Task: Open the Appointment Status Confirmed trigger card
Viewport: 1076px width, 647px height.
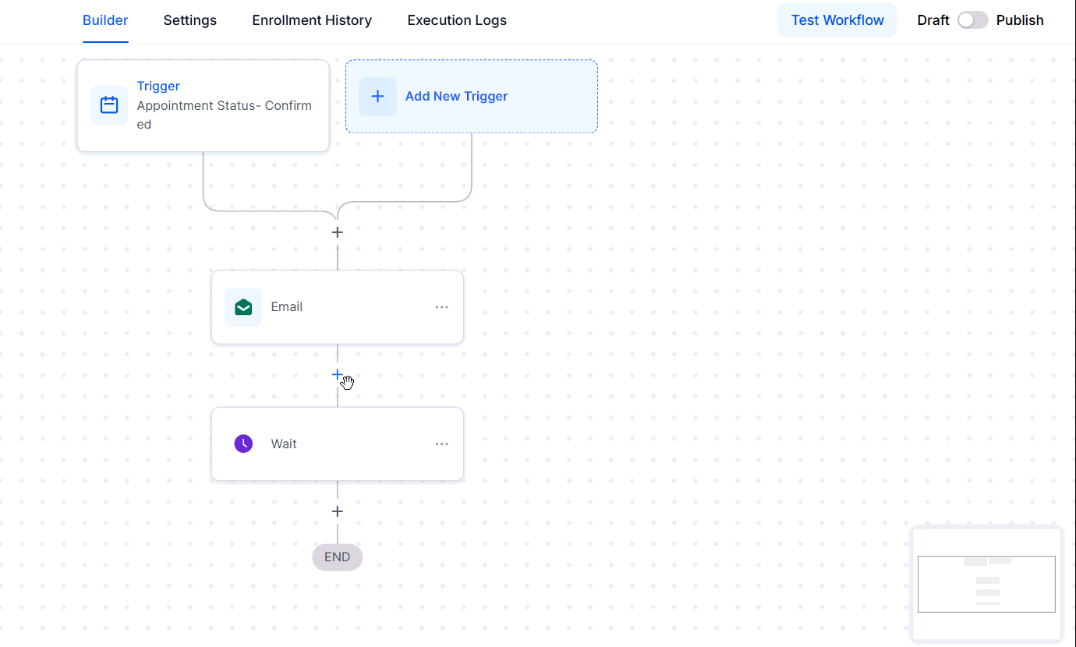Action: 203,106
